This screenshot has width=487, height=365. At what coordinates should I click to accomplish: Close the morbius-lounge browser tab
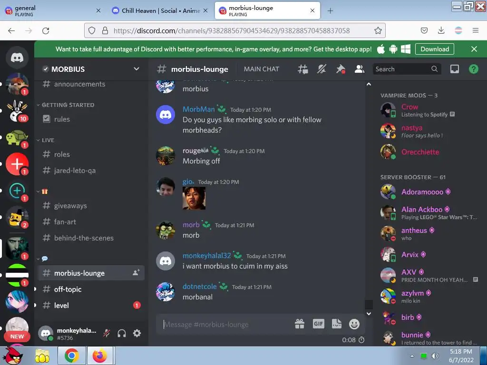coord(312,10)
